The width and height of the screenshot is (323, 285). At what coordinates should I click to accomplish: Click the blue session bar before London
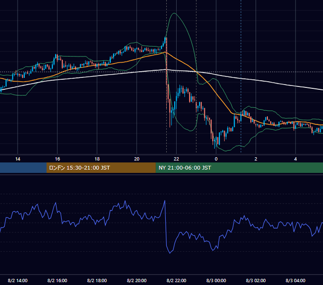[23, 168]
